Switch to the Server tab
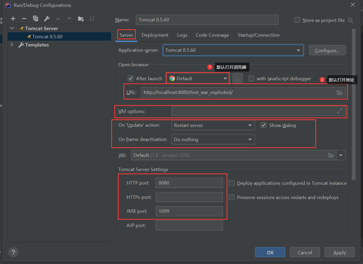The width and height of the screenshot is (363, 264). [126, 35]
